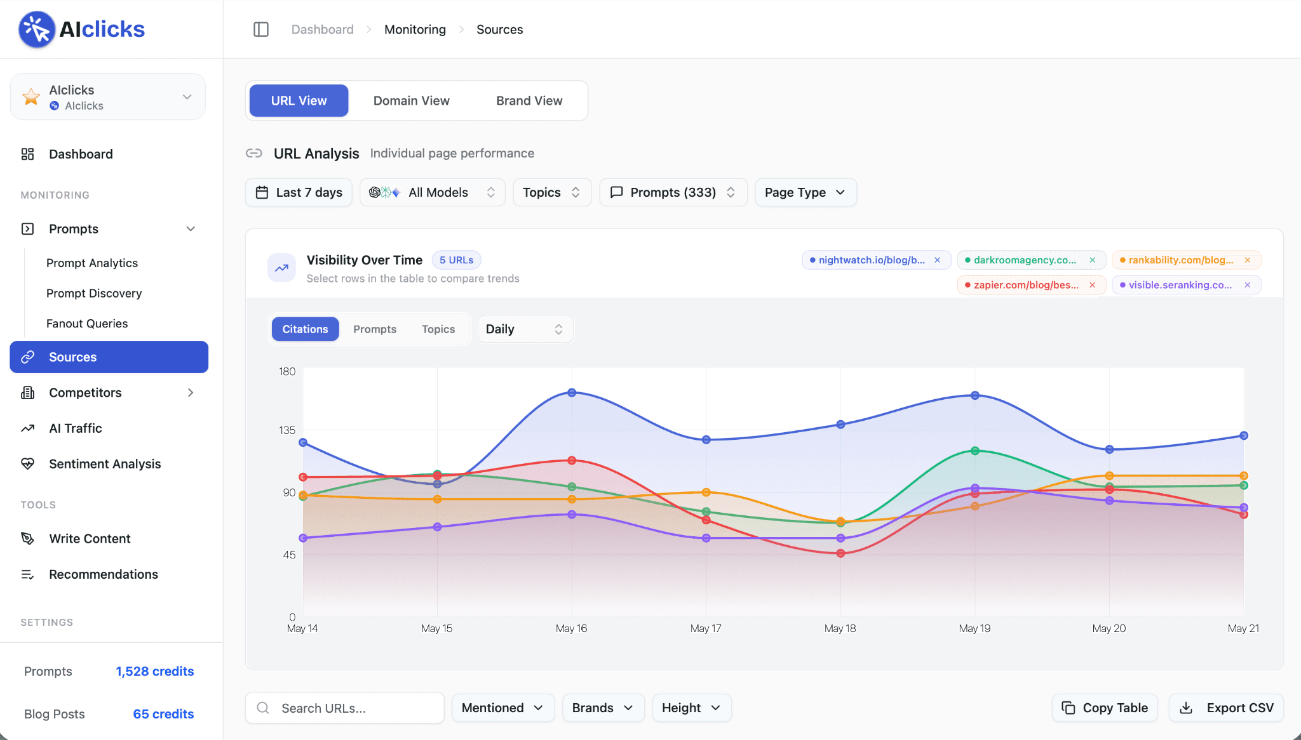Collapse the Prompts submenu chevron
Viewport: 1301px width, 740px height.
pyautogui.click(x=191, y=229)
